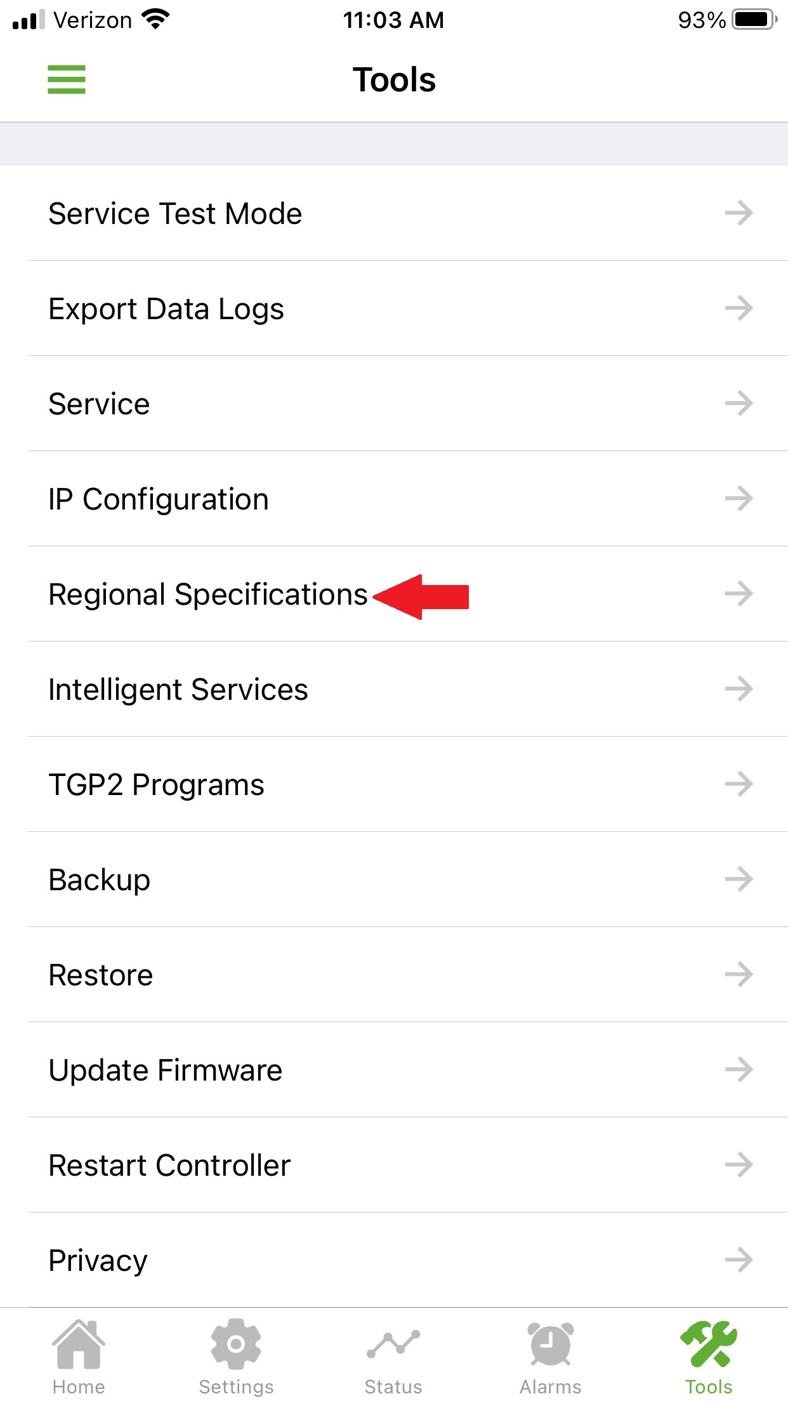
Task: Open the green hamburger menu
Action: [67, 80]
